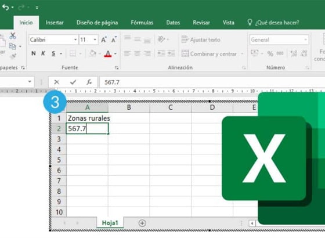This screenshot has width=325, height=238.
Task: Select the row 5 header
Action: [x=59, y=160]
